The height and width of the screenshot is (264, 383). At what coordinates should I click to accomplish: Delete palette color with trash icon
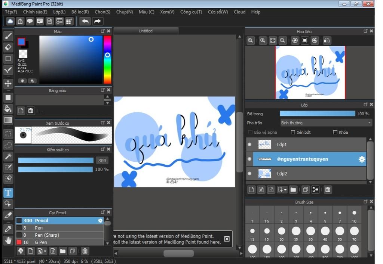click(x=31, y=111)
